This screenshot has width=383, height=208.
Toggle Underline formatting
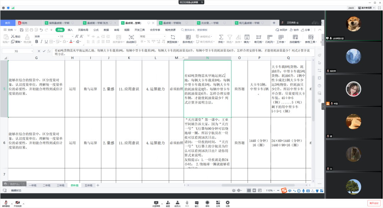[x=46, y=42]
